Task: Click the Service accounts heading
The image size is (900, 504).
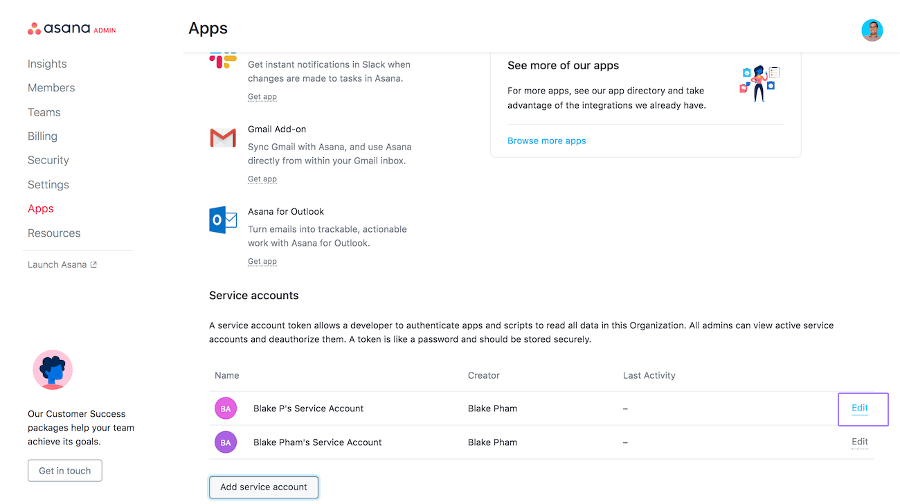Action: pyautogui.click(x=254, y=296)
